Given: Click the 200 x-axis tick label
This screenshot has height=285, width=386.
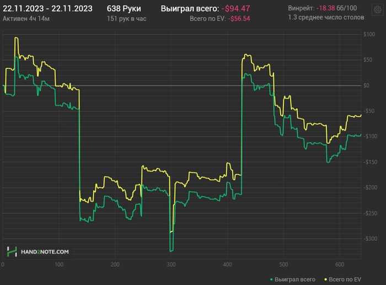Looking at the screenshot, I should (115, 265).
